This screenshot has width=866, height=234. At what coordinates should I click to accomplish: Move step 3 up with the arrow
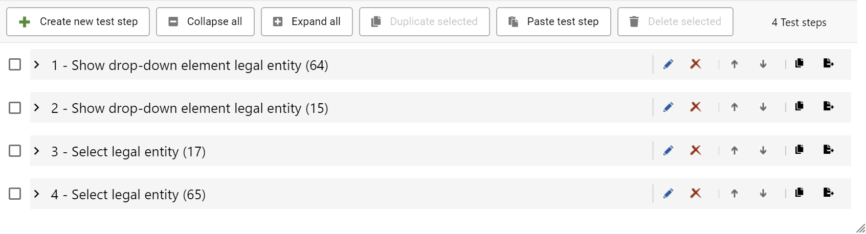click(735, 151)
